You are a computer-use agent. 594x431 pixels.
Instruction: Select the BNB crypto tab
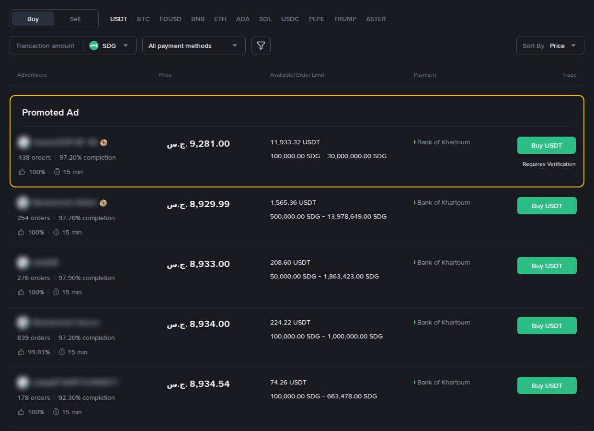point(198,19)
